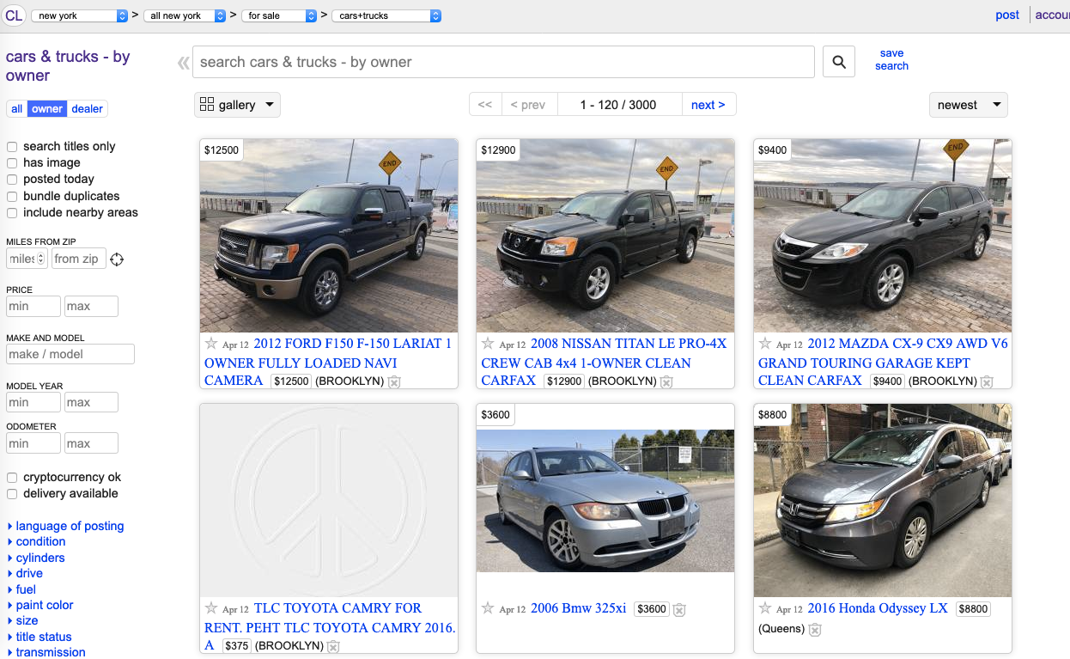Favorite the 2008 Nissan Titan listing star
The height and width of the screenshot is (659, 1070).
(488, 343)
